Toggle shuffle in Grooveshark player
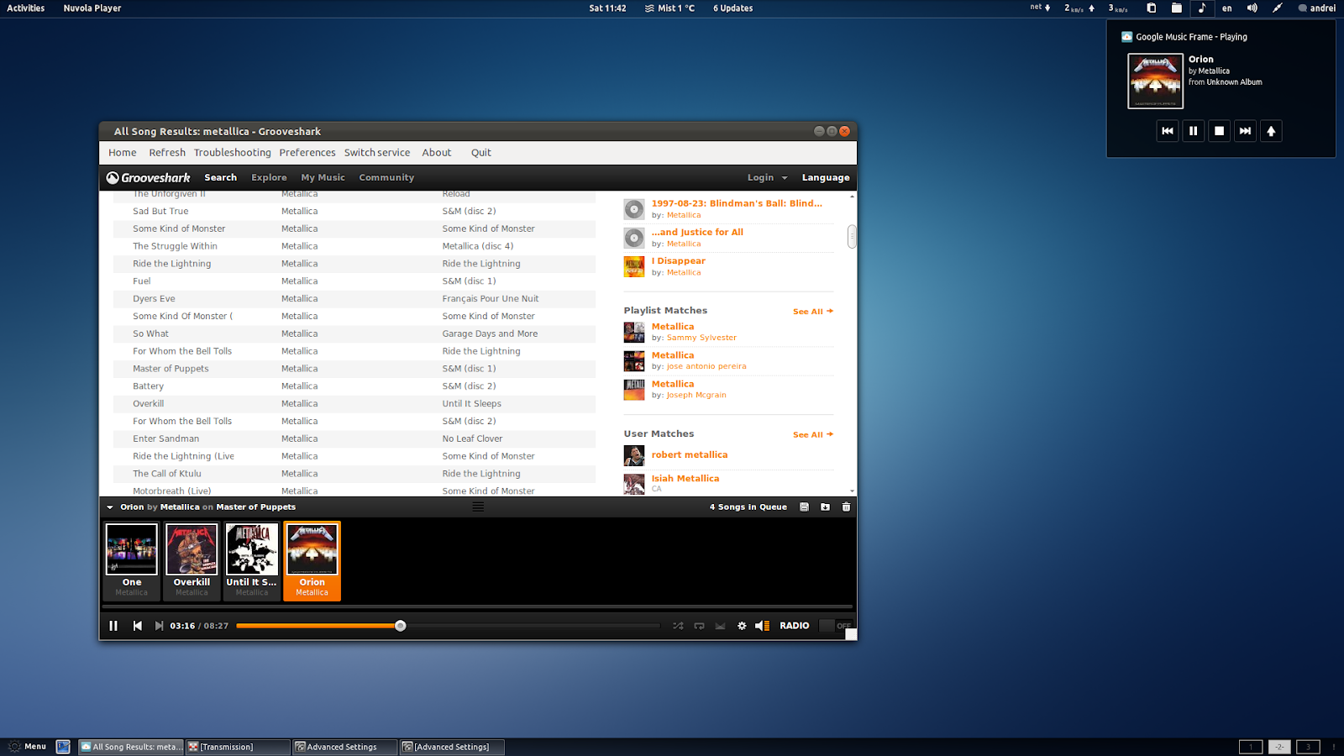 [x=678, y=626]
